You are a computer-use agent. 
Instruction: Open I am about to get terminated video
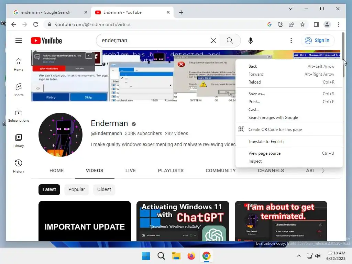281,221
